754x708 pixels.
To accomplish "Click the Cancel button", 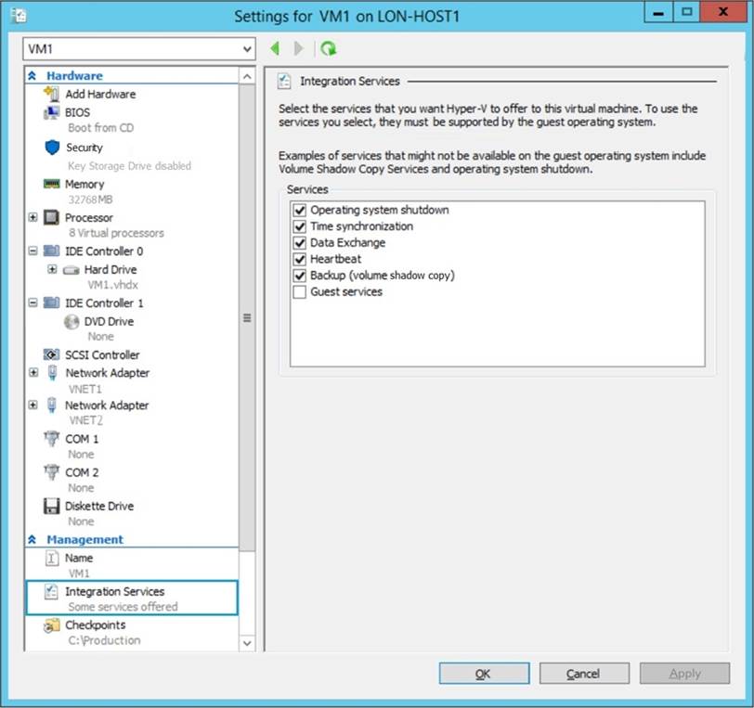I will click(x=583, y=674).
